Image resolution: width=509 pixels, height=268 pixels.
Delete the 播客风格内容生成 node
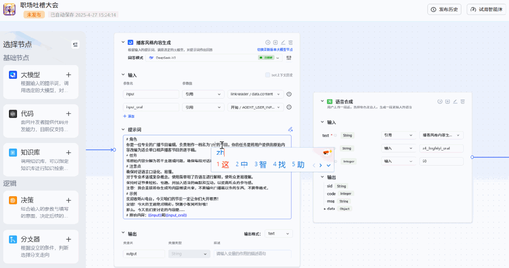click(291, 42)
